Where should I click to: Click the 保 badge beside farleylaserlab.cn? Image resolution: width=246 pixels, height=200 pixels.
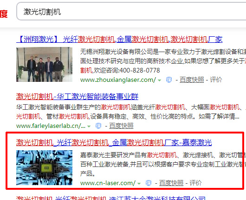coord(98,126)
